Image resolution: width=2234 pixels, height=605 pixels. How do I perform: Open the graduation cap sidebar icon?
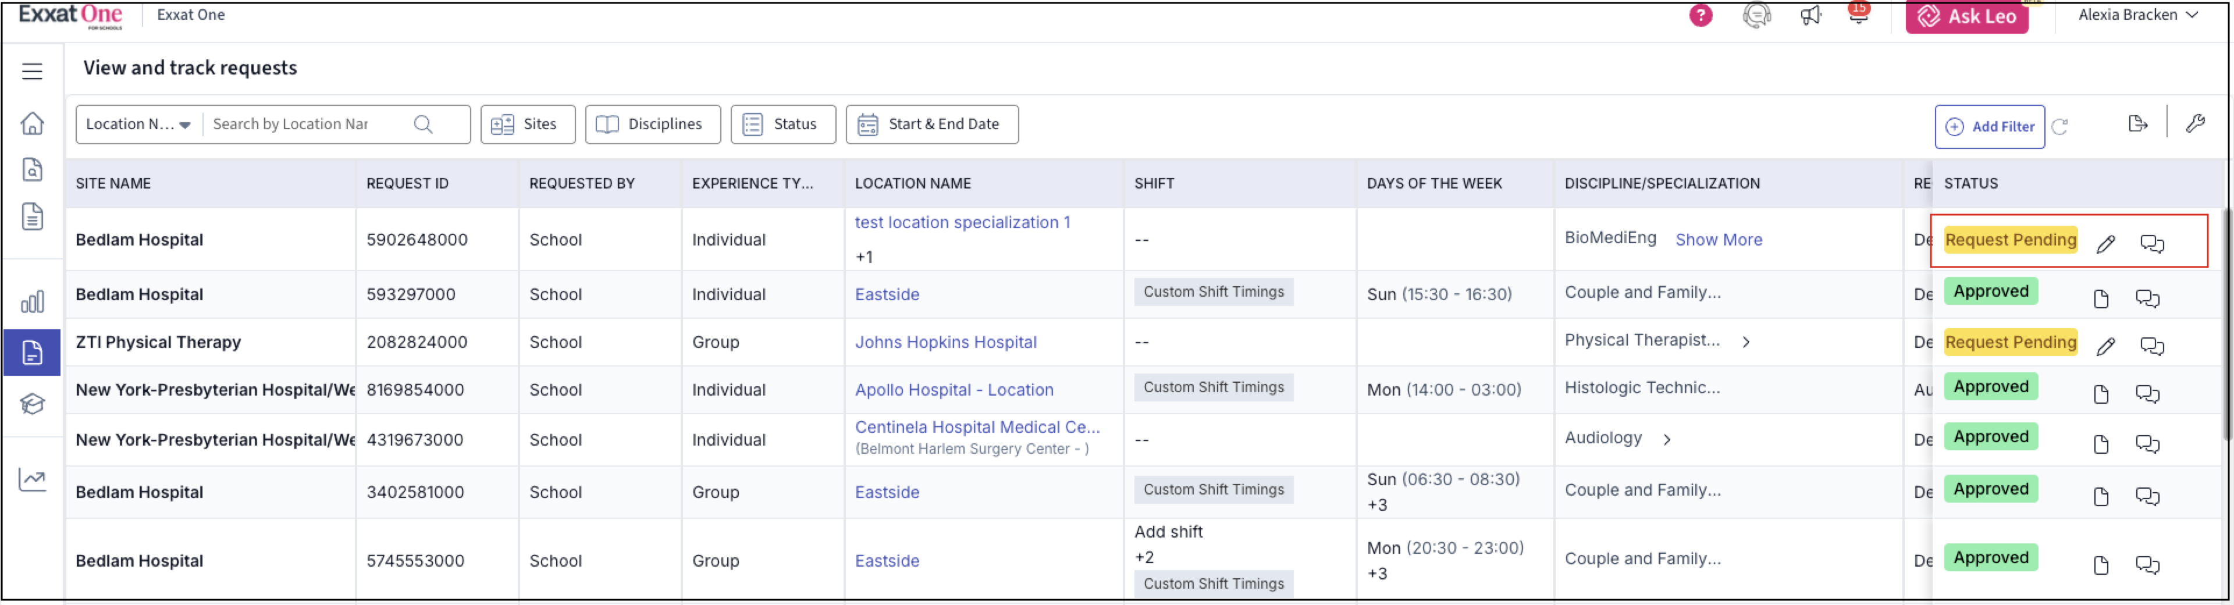(32, 404)
